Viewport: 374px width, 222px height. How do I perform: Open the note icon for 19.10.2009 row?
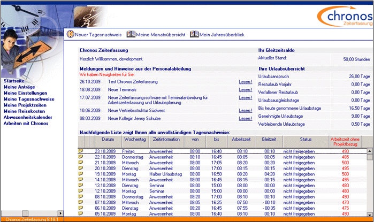81,174
